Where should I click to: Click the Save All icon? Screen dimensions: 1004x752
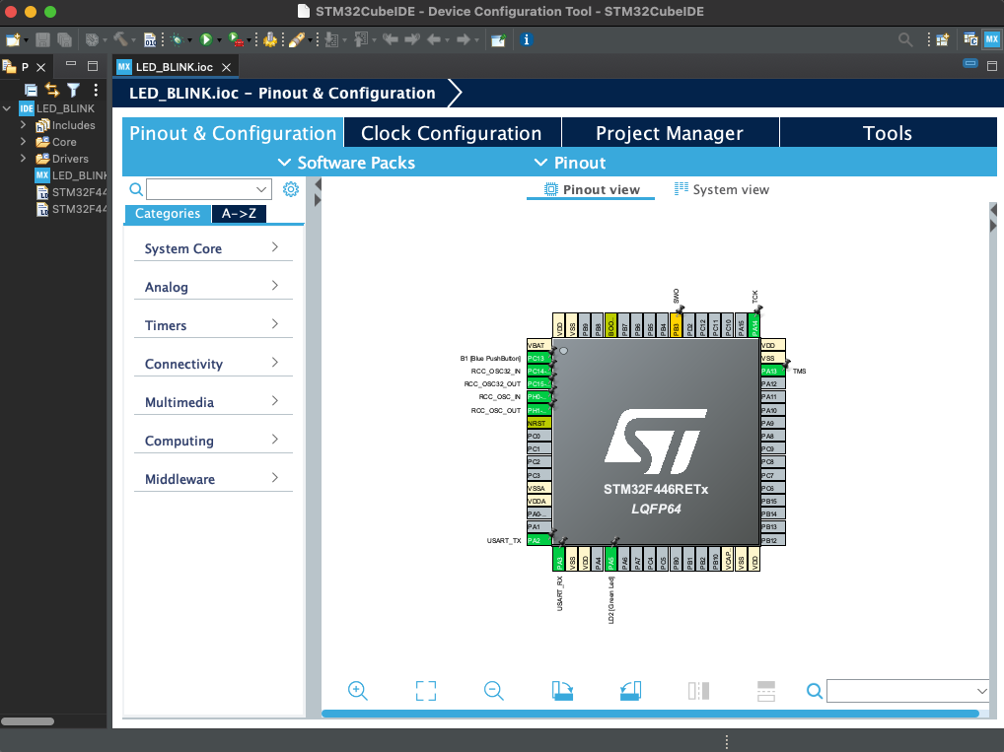point(64,40)
